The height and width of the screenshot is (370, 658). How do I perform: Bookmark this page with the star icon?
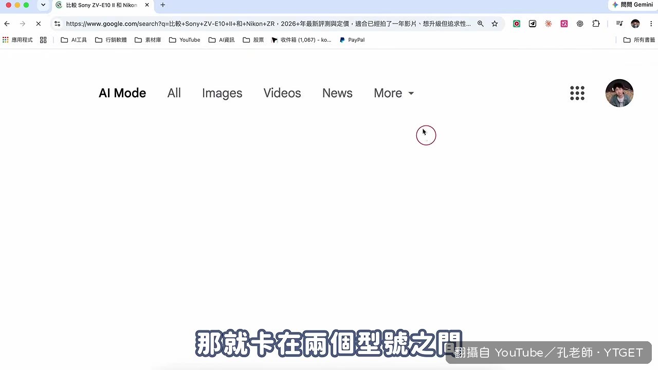click(495, 24)
